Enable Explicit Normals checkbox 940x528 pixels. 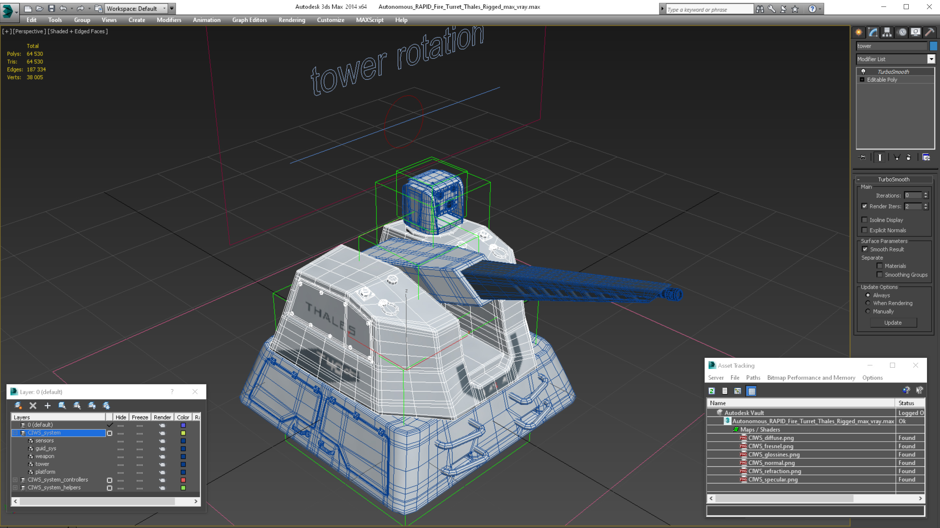(x=864, y=230)
